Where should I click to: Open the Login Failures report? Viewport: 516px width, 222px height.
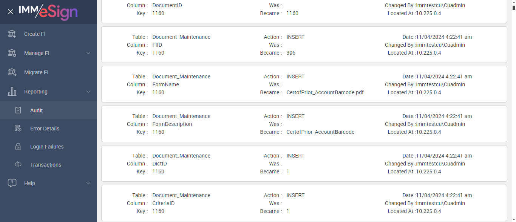pyautogui.click(x=47, y=147)
